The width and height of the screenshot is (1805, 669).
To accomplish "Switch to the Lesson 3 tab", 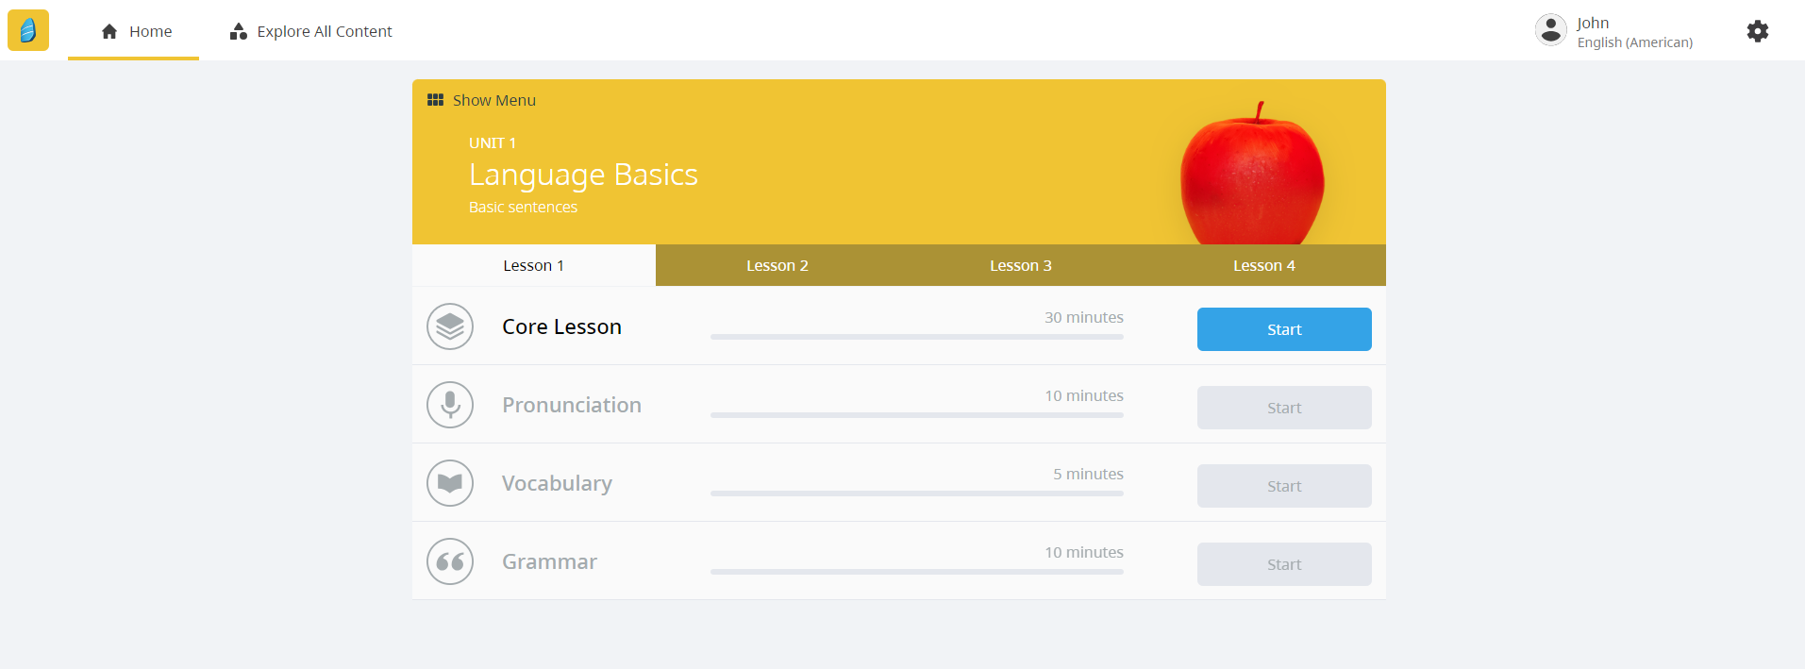I will pos(1020,265).
